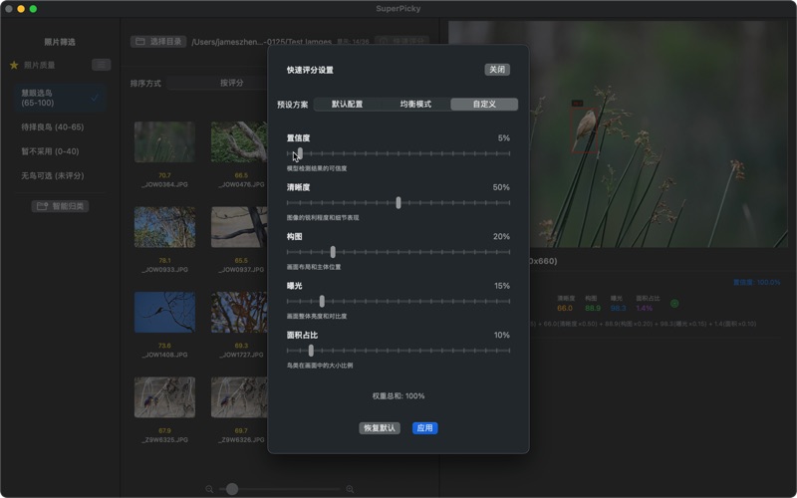Viewport: 797px width, 498px height.
Task: Click the 清晰度 slider handle
Action: [x=398, y=202]
